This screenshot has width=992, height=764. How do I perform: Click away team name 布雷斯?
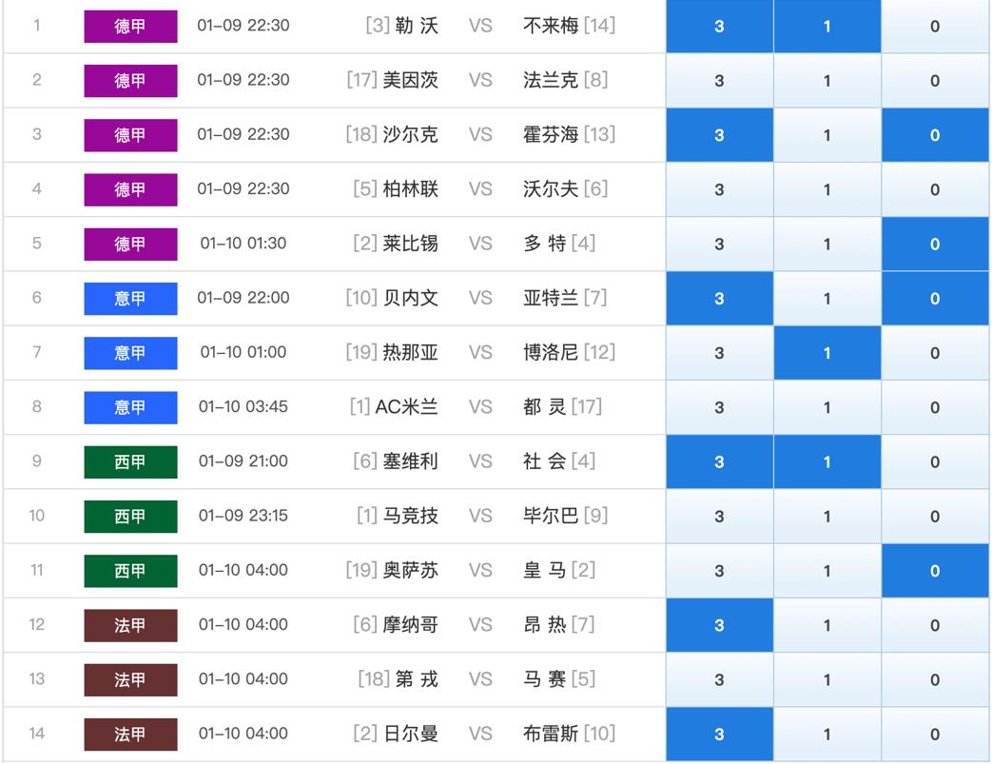551,733
